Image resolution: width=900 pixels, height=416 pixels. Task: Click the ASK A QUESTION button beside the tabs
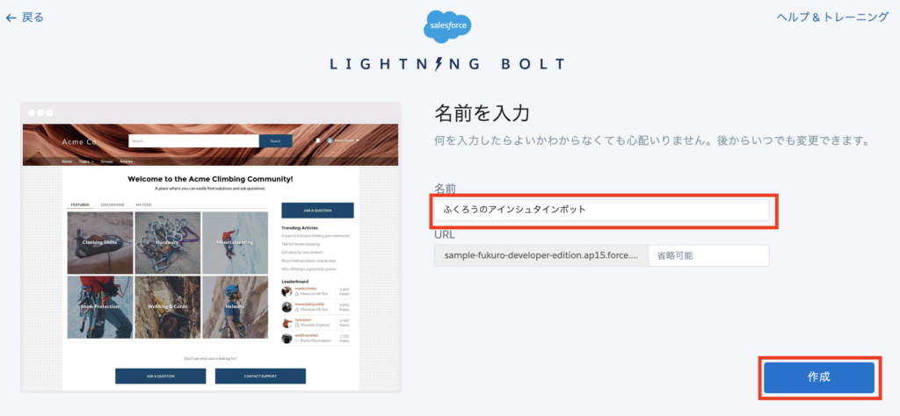(x=317, y=211)
